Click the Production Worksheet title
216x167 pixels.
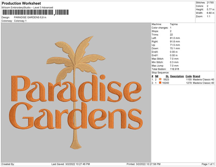coord(21,3)
